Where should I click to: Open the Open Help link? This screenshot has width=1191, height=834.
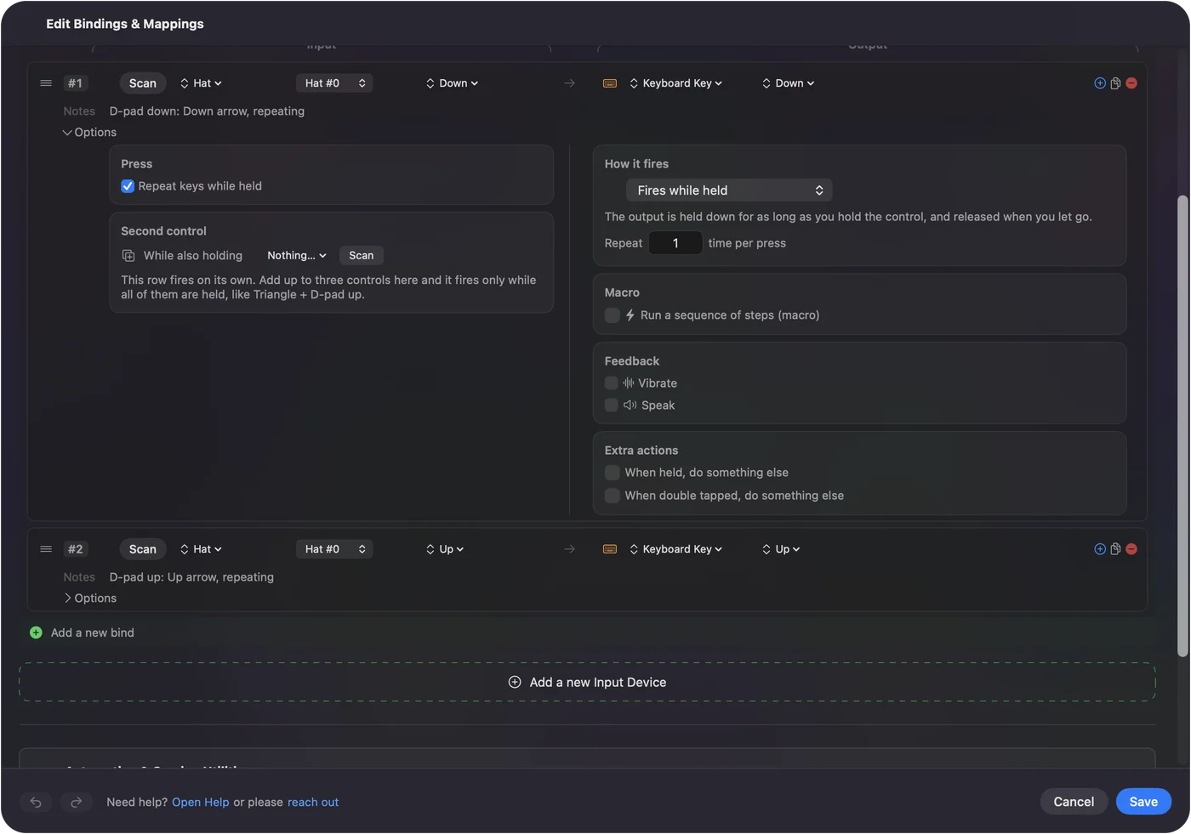[201, 803]
